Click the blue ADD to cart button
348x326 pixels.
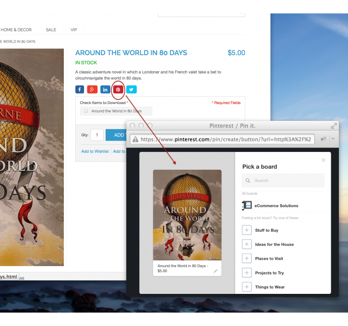(x=116, y=135)
